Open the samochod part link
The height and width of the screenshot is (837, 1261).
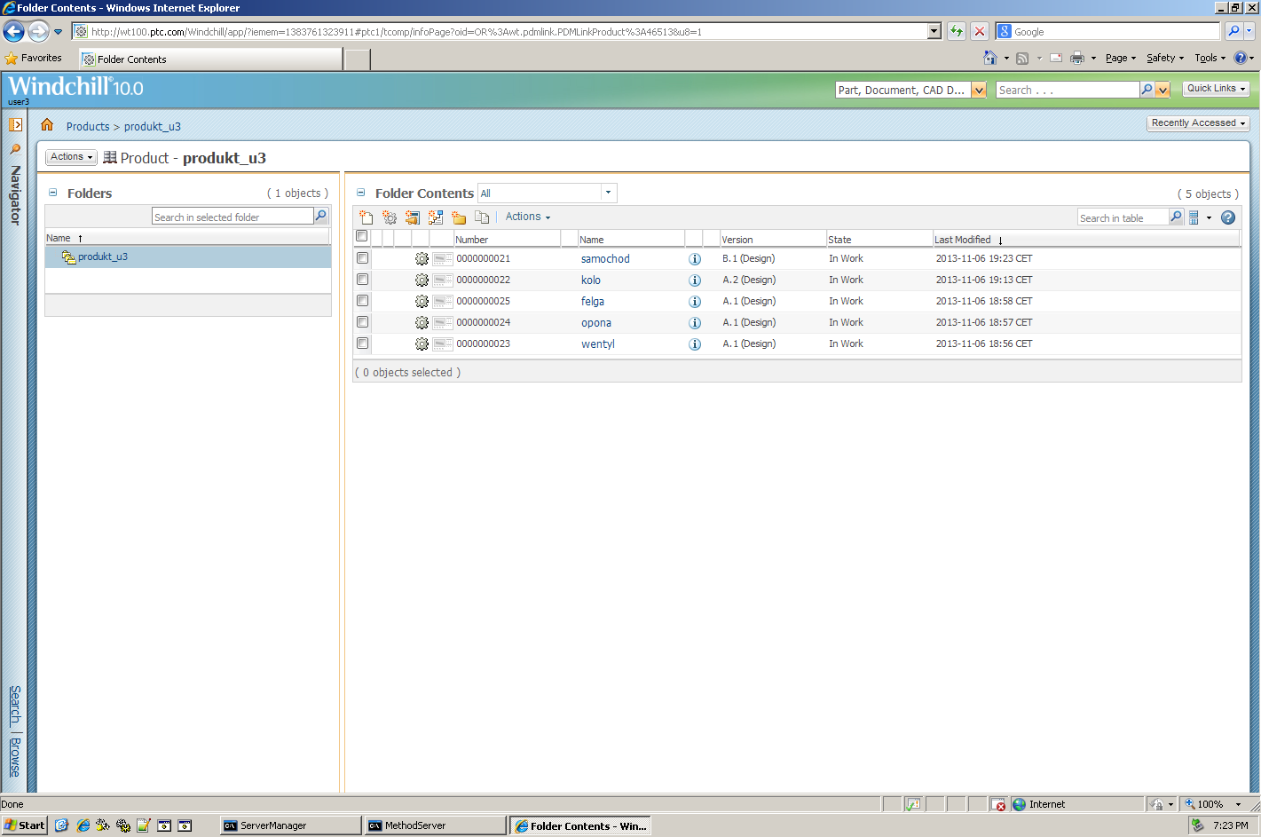tap(605, 259)
